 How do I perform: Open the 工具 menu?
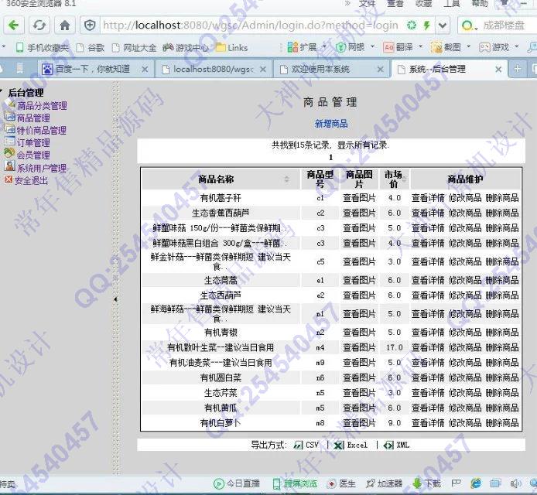coord(451,3)
